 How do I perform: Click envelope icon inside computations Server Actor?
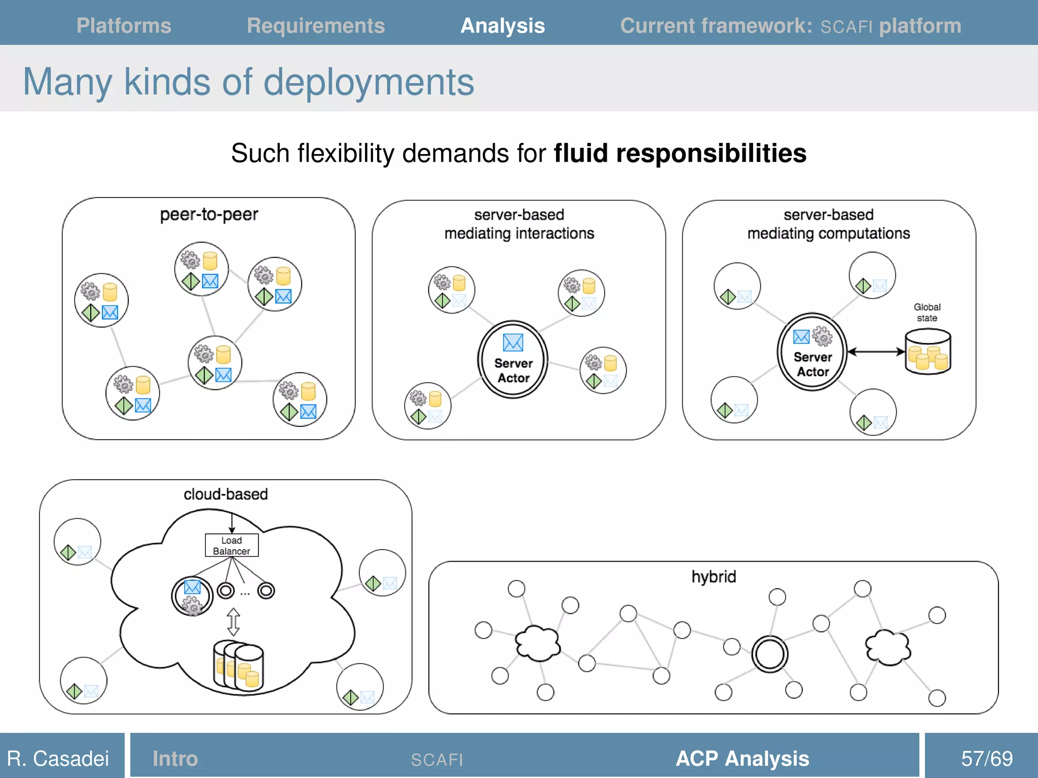801,337
